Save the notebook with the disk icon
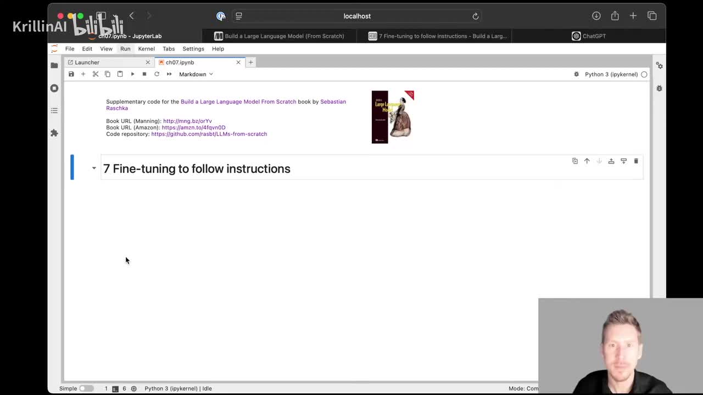 point(71,74)
